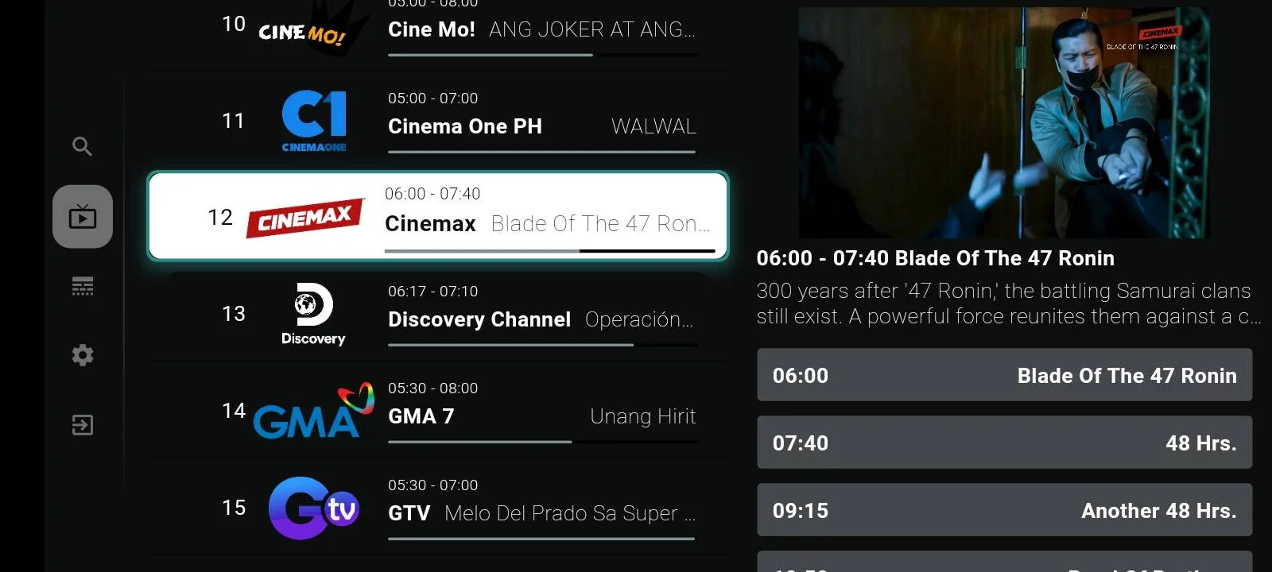This screenshot has width=1272, height=572.
Task: Select Cinema One PH WALWAL program
Action: click(653, 126)
